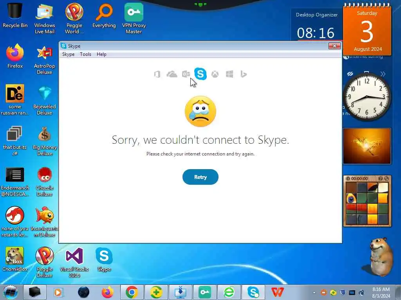
Task: Select AstroPop Deluxe desktop icon
Action: pyautogui.click(x=45, y=59)
